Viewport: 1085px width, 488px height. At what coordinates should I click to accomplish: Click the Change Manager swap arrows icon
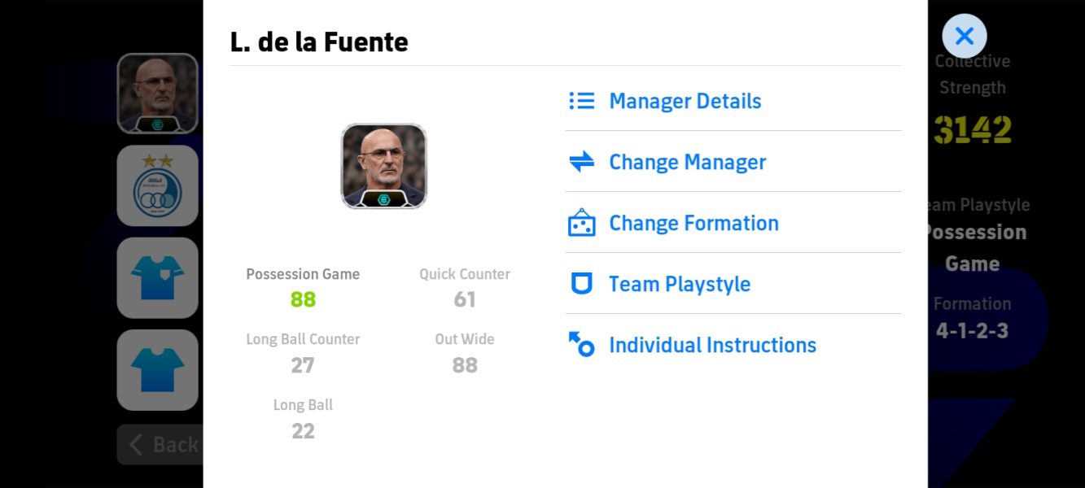(581, 162)
